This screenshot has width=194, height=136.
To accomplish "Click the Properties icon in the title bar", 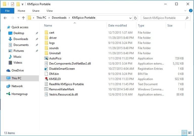I will pyautogui.click(x=12, y=4).
